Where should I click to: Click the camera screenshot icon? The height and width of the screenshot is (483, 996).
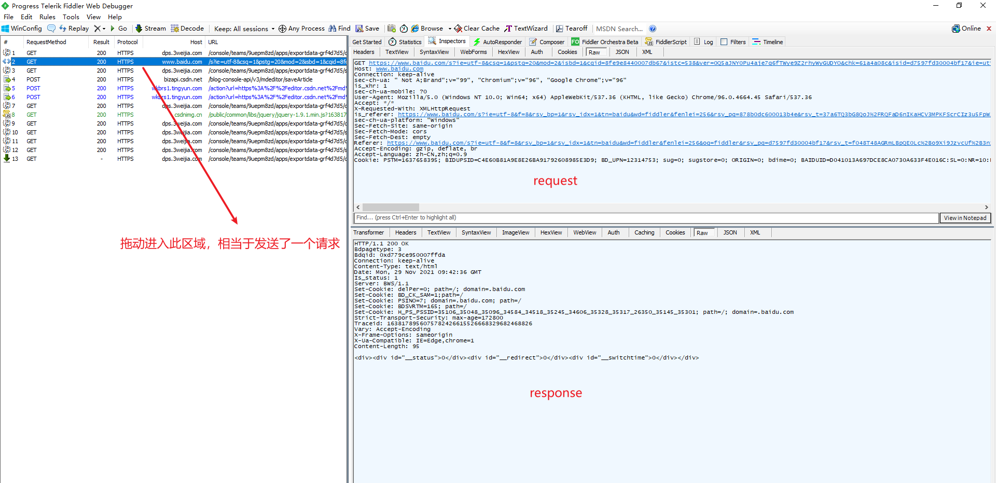click(x=392, y=29)
